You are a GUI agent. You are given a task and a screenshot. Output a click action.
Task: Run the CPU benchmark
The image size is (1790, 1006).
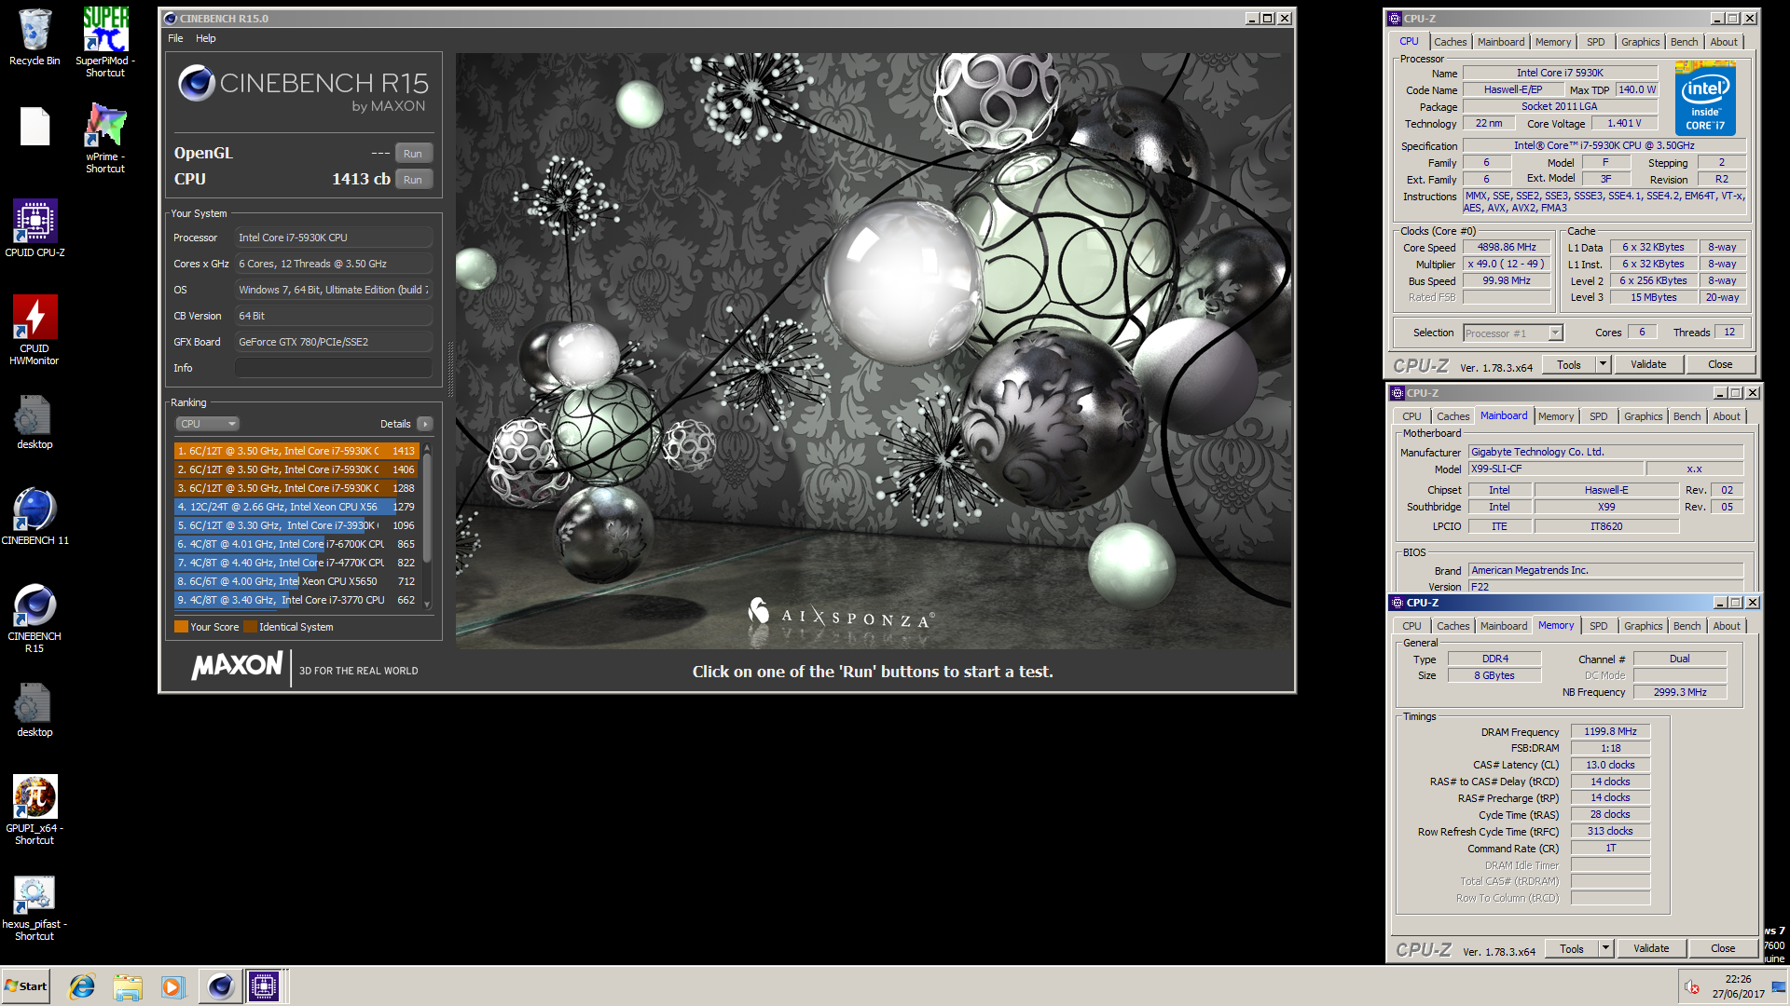tap(413, 180)
